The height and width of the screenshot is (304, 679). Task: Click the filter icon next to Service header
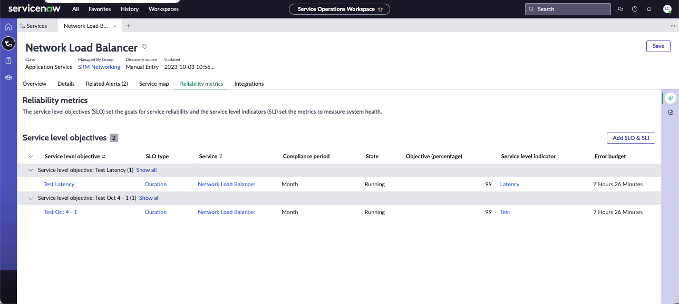pos(221,156)
